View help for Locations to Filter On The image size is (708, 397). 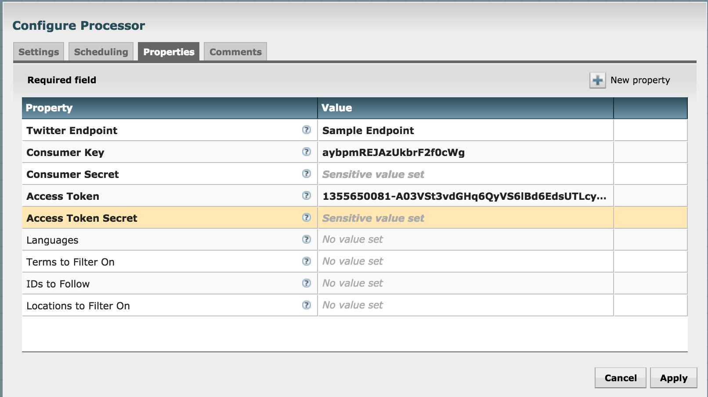(307, 305)
